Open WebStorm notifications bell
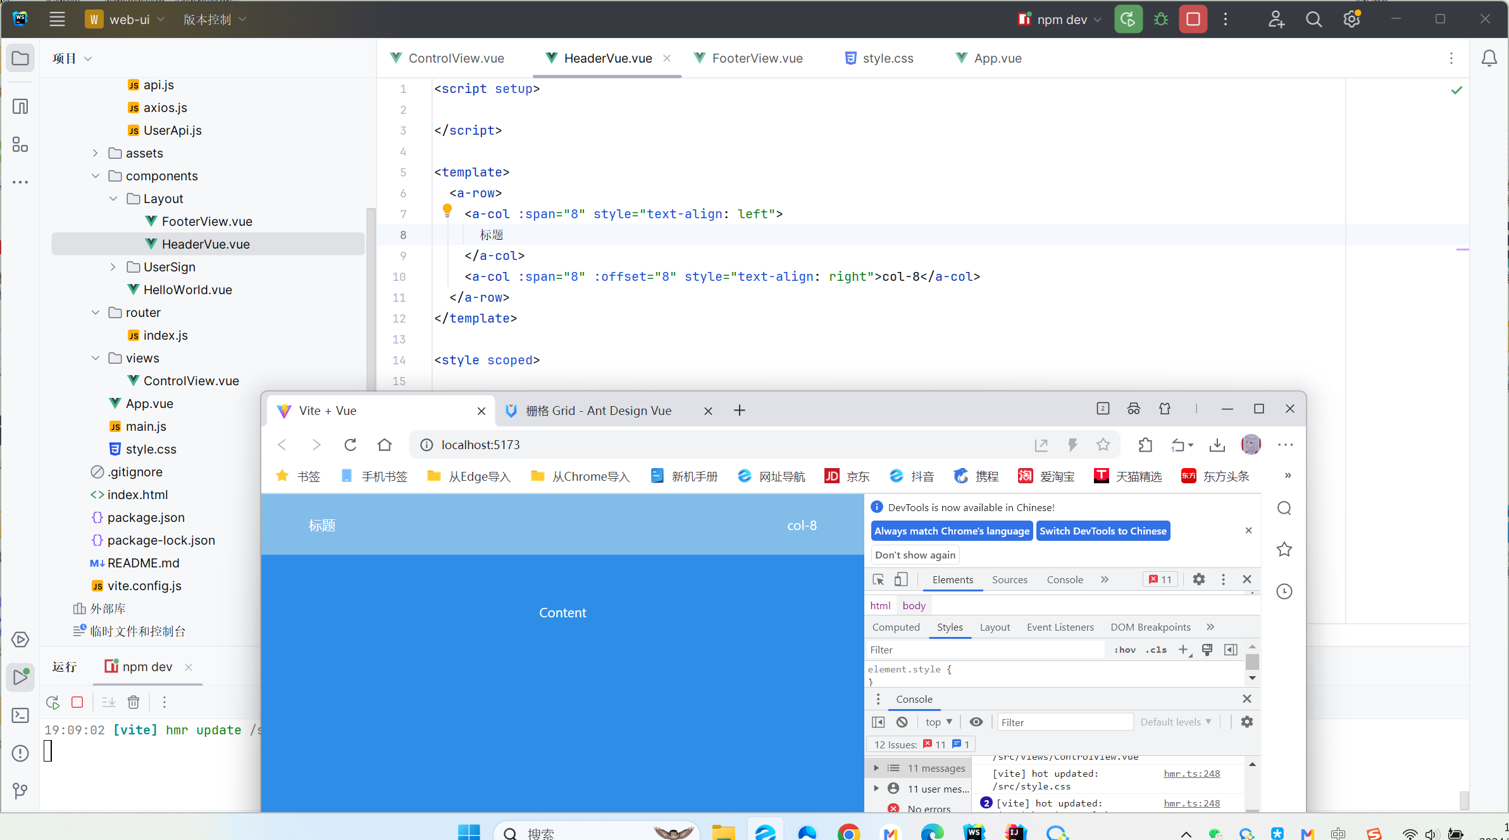 [1489, 58]
